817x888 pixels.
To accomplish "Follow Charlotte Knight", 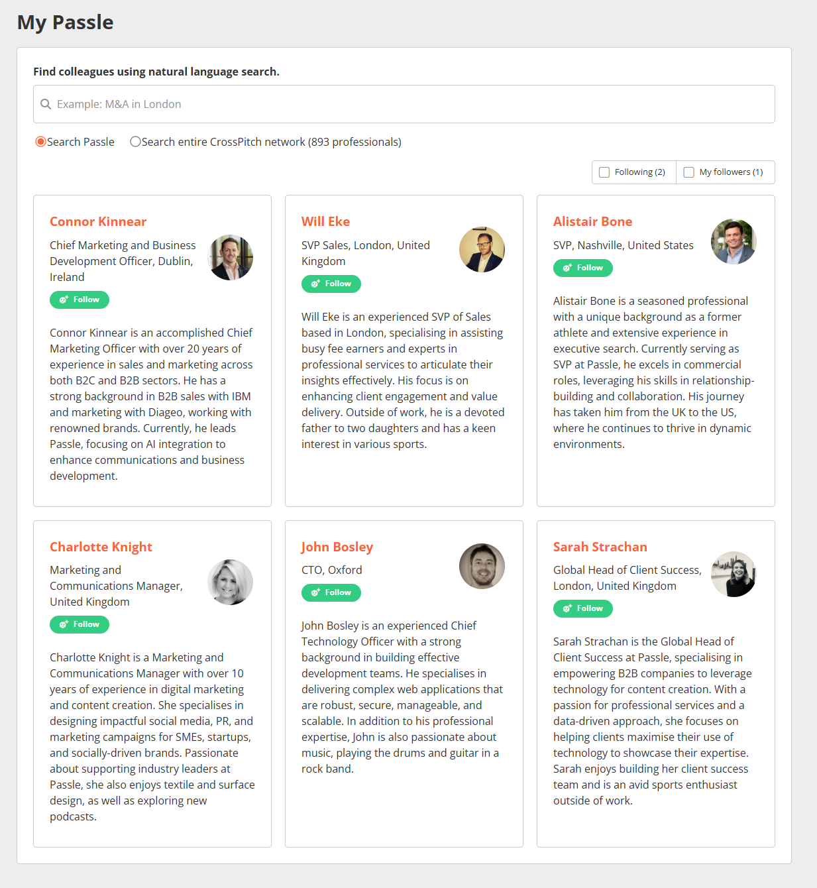I will click(x=80, y=624).
